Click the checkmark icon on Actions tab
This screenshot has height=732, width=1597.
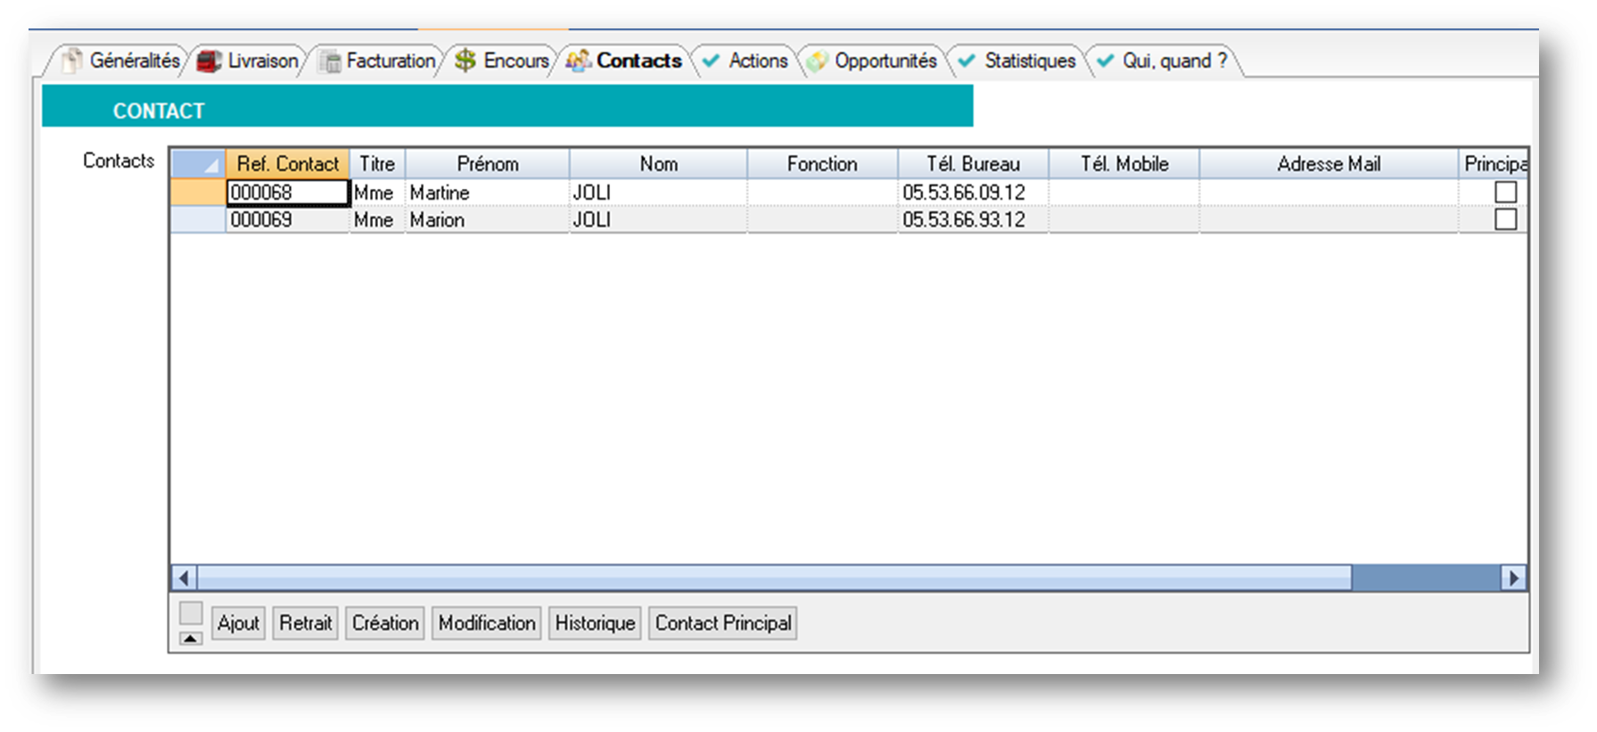711,61
